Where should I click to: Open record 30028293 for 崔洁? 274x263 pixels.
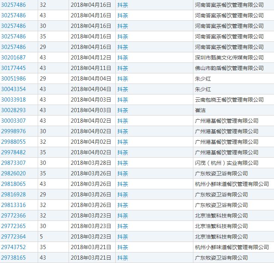click(x=14, y=110)
